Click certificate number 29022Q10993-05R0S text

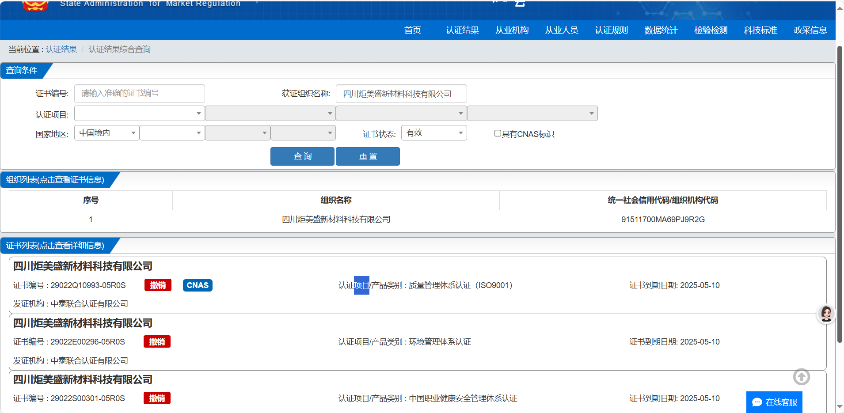(88, 285)
